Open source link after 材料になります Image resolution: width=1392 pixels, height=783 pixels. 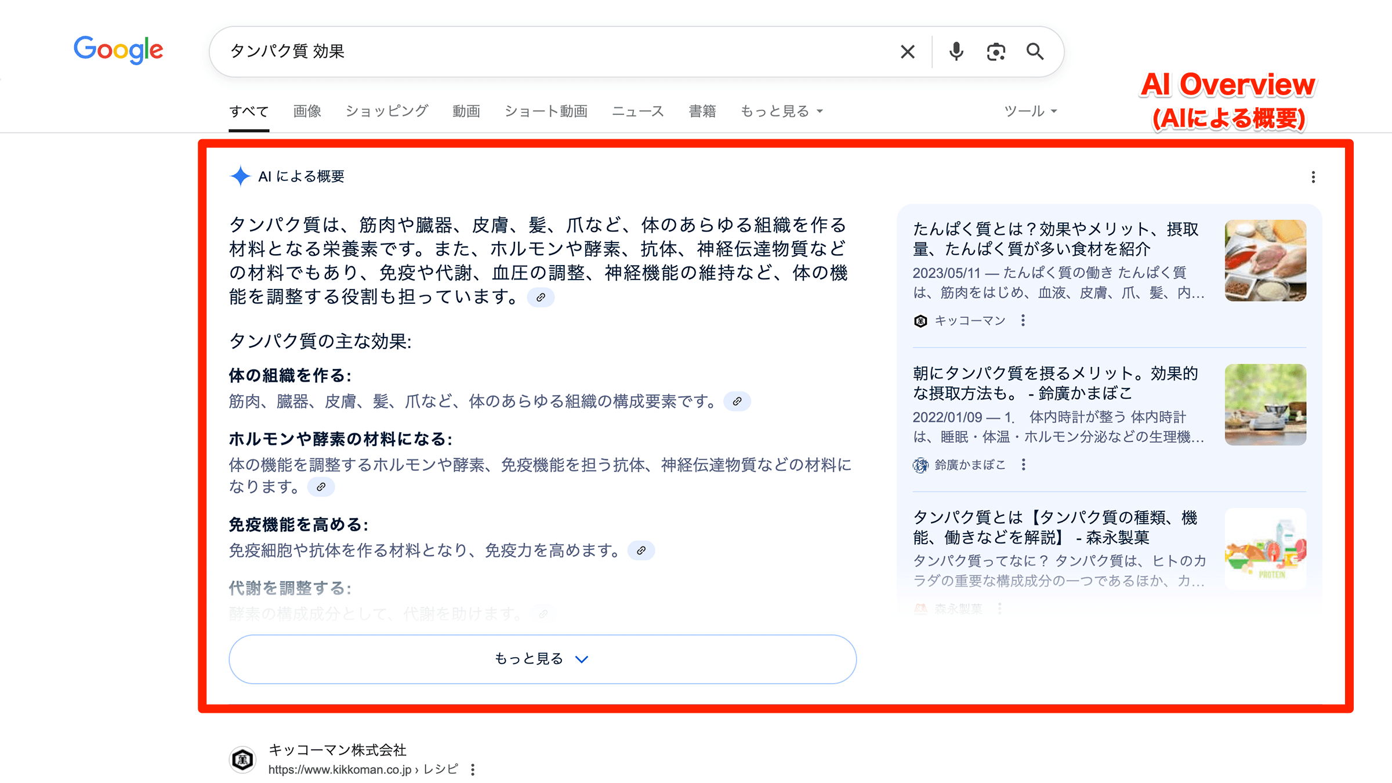pos(321,487)
